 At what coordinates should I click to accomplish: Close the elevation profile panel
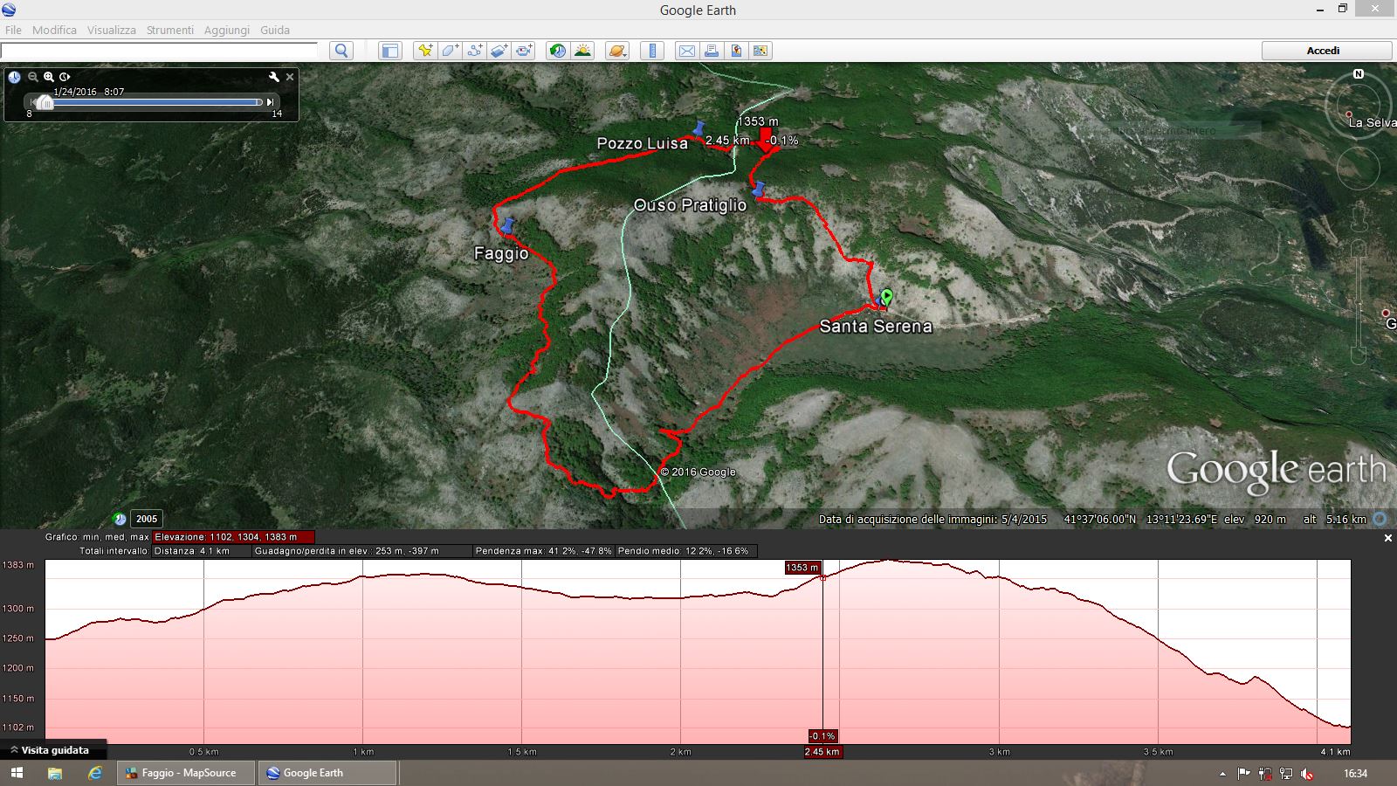1388,538
